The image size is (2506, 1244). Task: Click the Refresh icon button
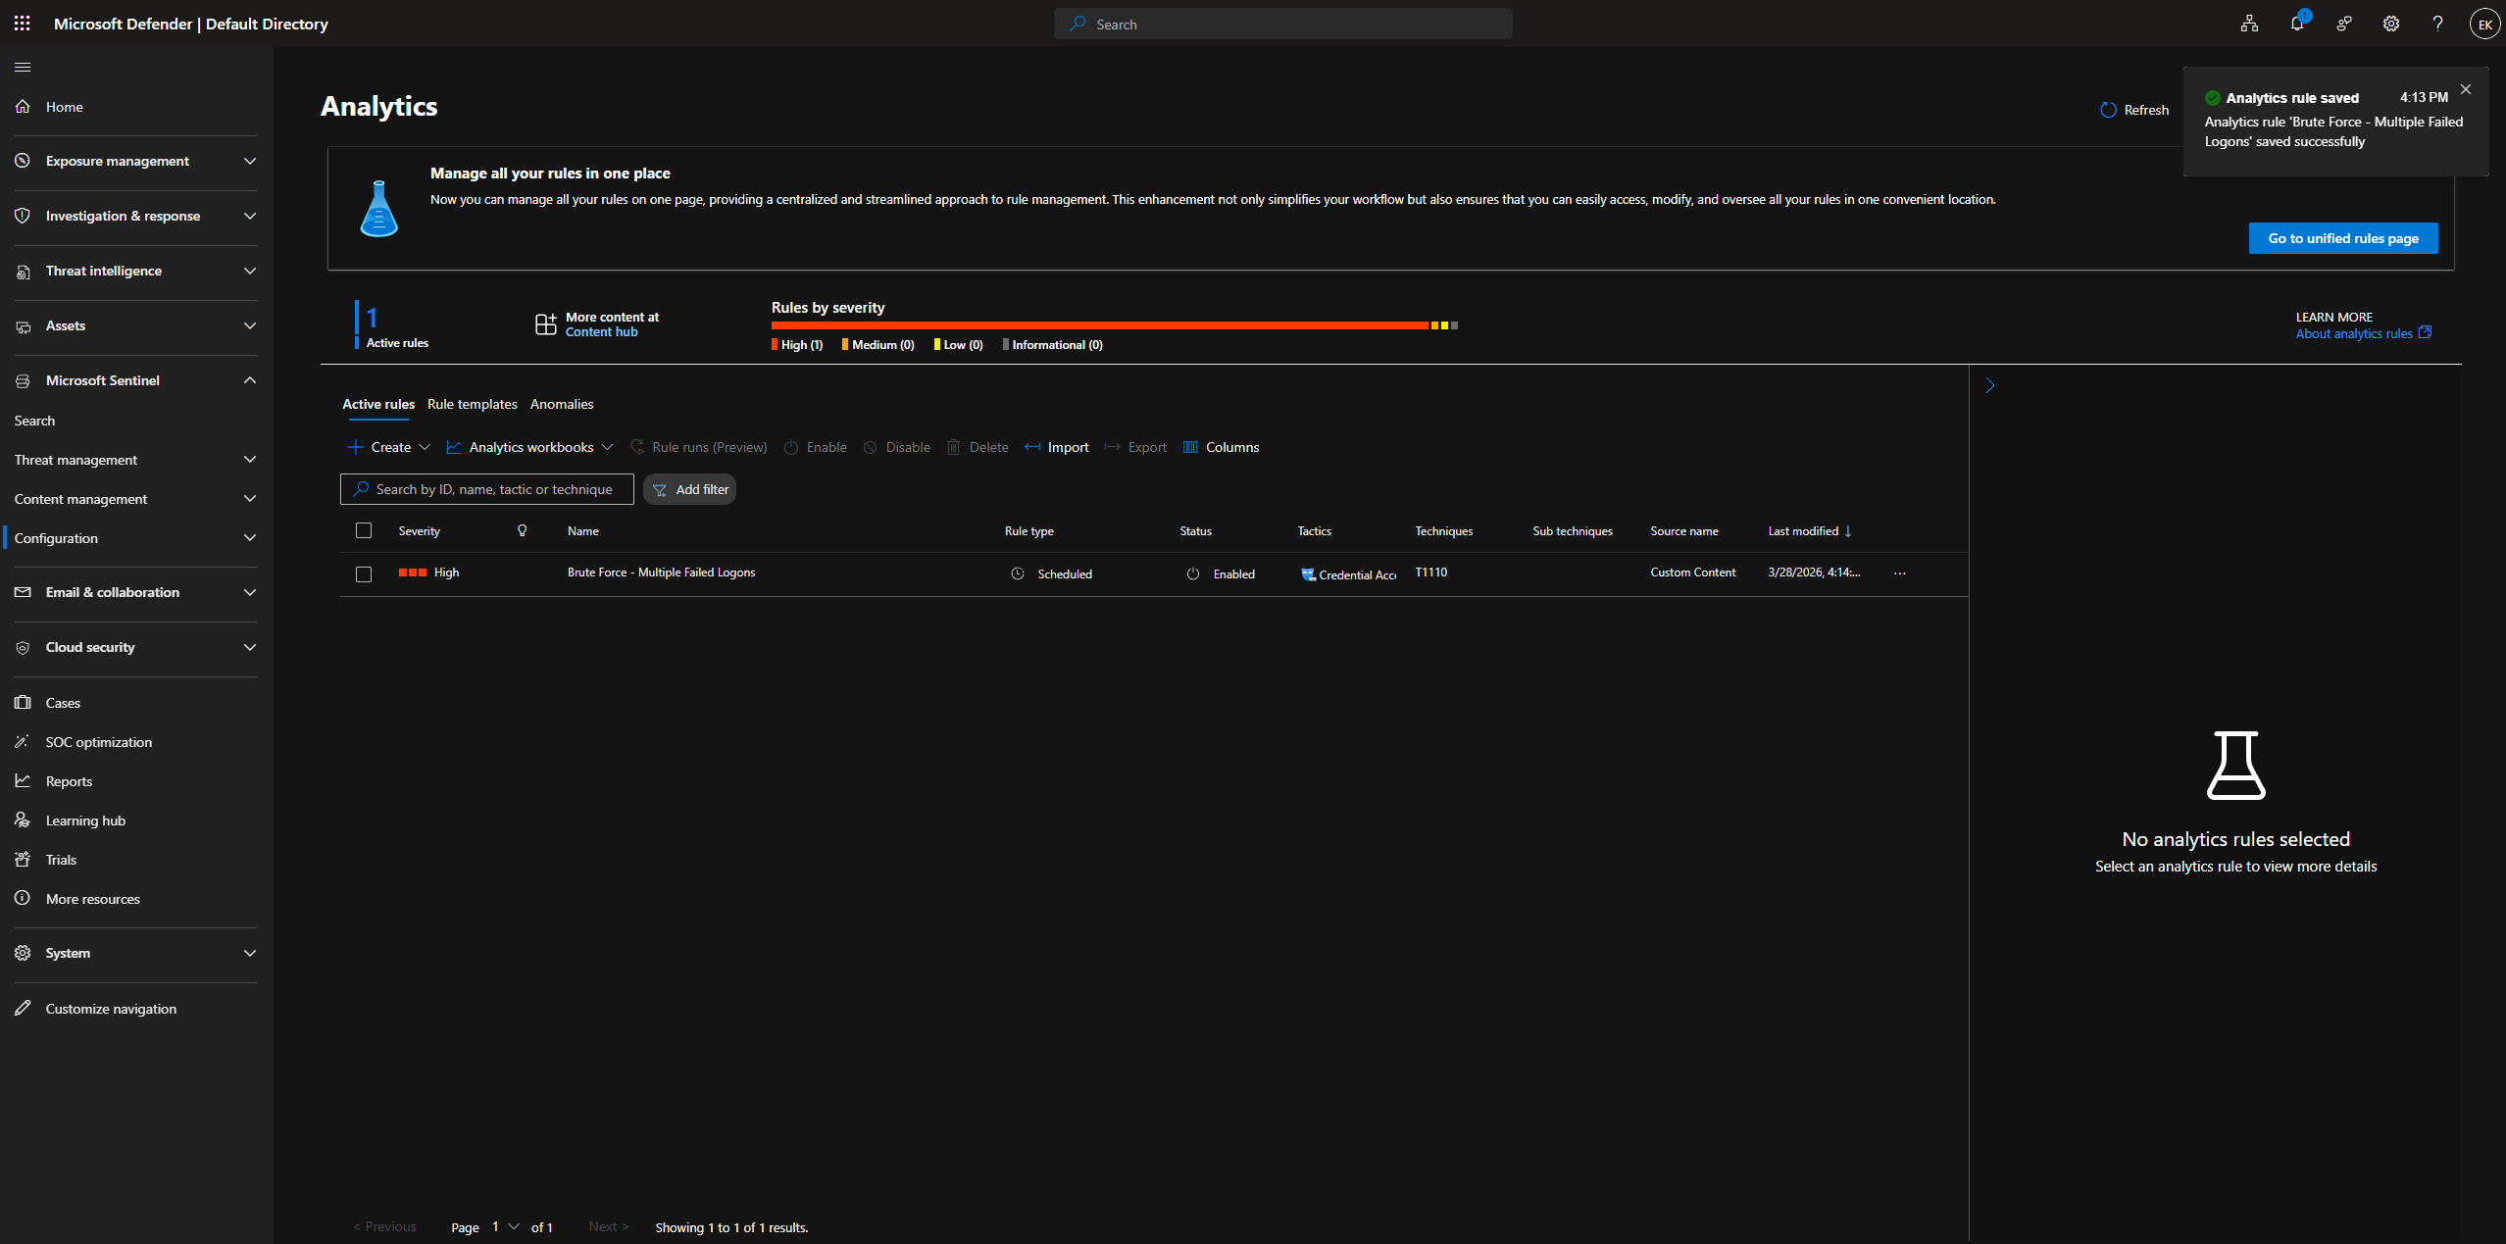click(2108, 110)
